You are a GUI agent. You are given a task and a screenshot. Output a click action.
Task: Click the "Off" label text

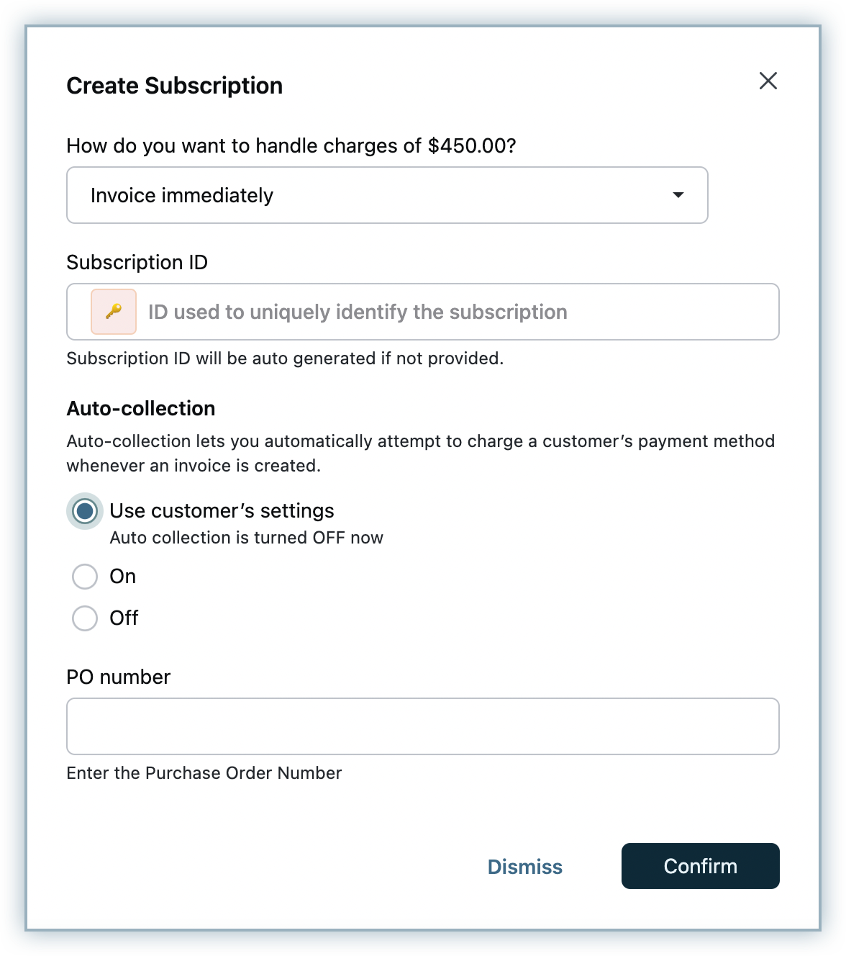[124, 618]
